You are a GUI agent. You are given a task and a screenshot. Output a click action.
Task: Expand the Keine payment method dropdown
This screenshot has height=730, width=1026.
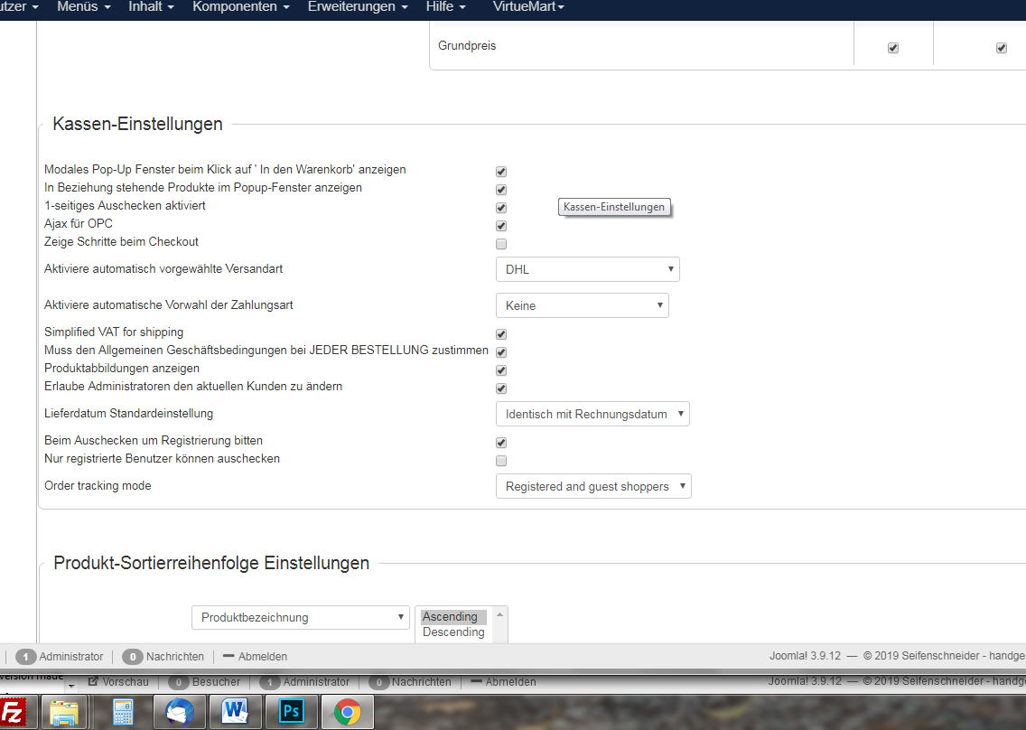[x=582, y=305]
